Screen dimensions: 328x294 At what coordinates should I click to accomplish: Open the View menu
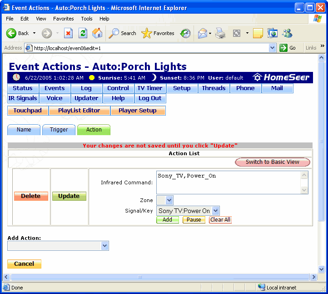[x=41, y=19]
